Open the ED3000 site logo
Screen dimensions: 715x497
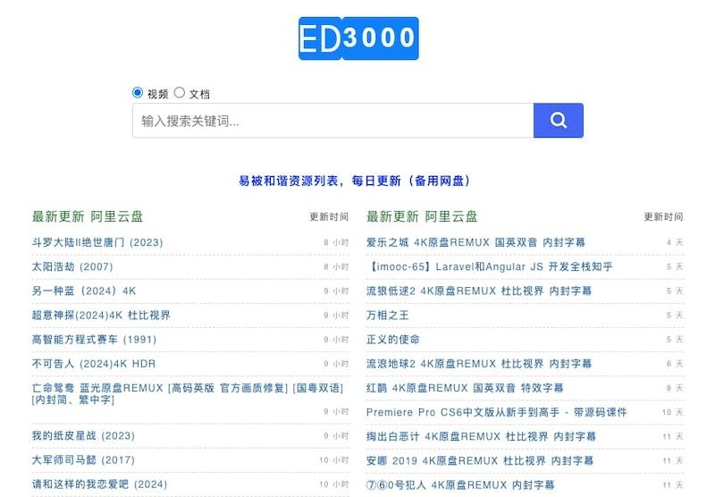pos(358,38)
